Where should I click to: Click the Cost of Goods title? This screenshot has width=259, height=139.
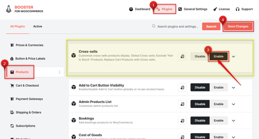pyautogui.click(x=90, y=135)
